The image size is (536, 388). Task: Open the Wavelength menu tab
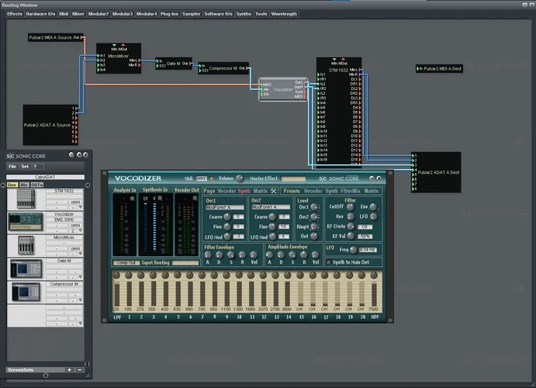coord(284,14)
